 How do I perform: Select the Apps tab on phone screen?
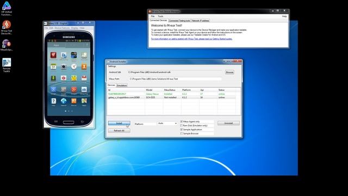(x=57, y=45)
